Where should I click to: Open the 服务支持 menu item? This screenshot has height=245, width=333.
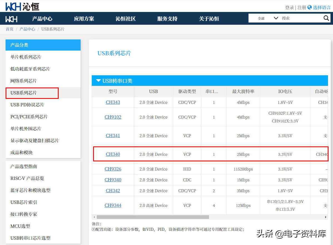click(x=167, y=19)
